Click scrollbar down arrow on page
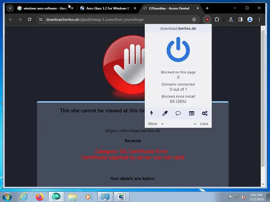This screenshot has height=202, width=270. click(x=263, y=184)
